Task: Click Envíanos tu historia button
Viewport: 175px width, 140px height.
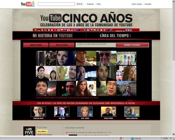Action: [x=132, y=45]
